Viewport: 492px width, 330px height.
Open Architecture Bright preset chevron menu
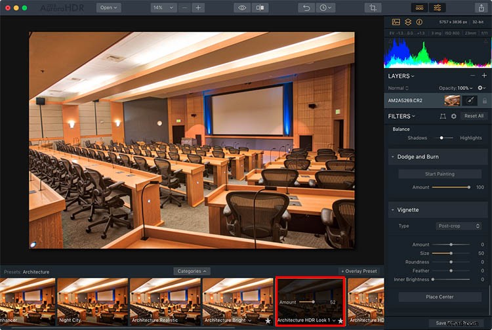coord(250,321)
